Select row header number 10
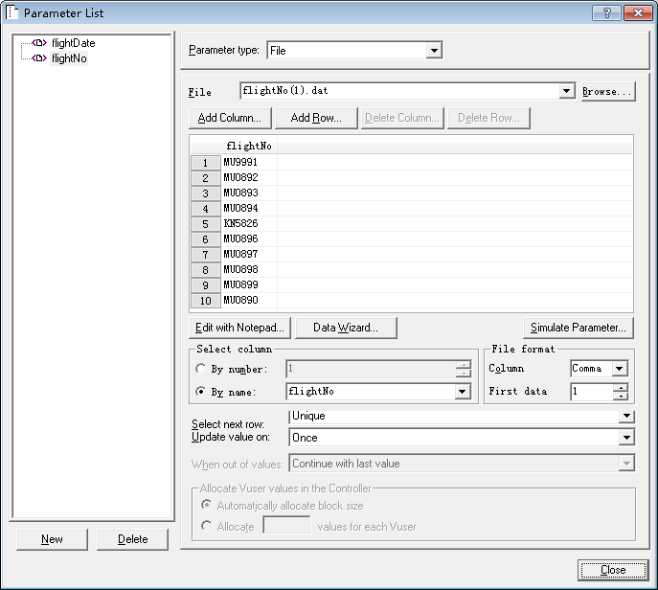The height and width of the screenshot is (590, 658). pyautogui.click(x=206, y=301)
